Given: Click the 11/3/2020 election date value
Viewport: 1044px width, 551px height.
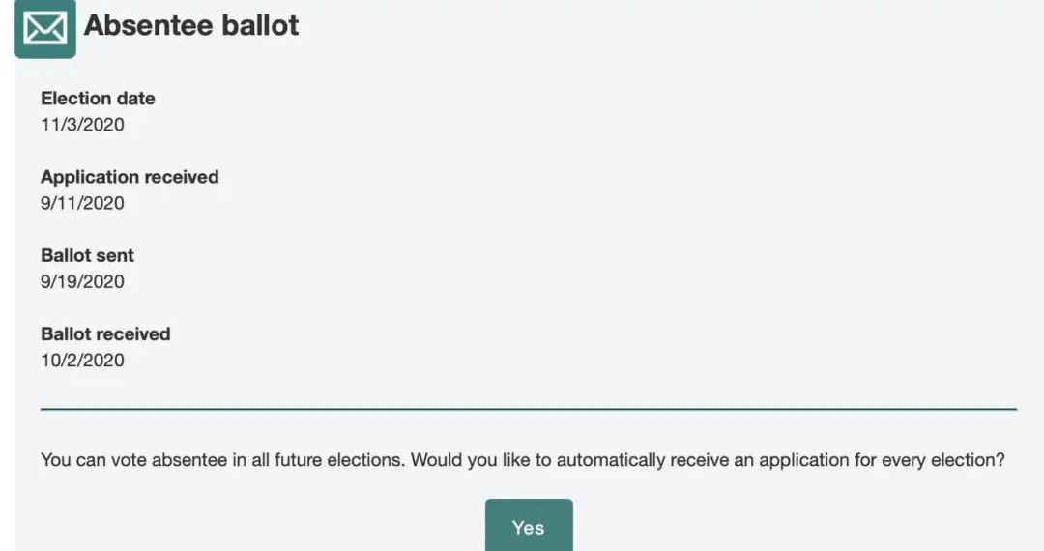Looking at the screenshot, I should pyautogui.click(x=82, y=125).
